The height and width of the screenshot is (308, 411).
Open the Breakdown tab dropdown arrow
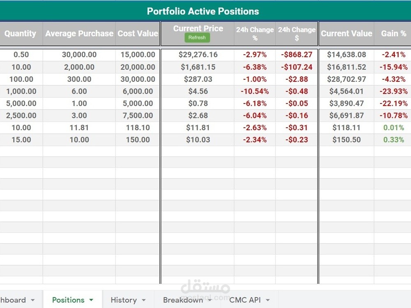[210, 300]
